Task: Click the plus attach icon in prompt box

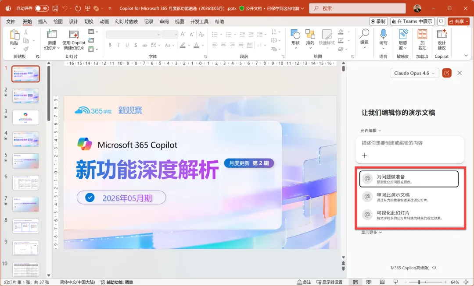Action: pyautogui.click(x=365, y=155)
